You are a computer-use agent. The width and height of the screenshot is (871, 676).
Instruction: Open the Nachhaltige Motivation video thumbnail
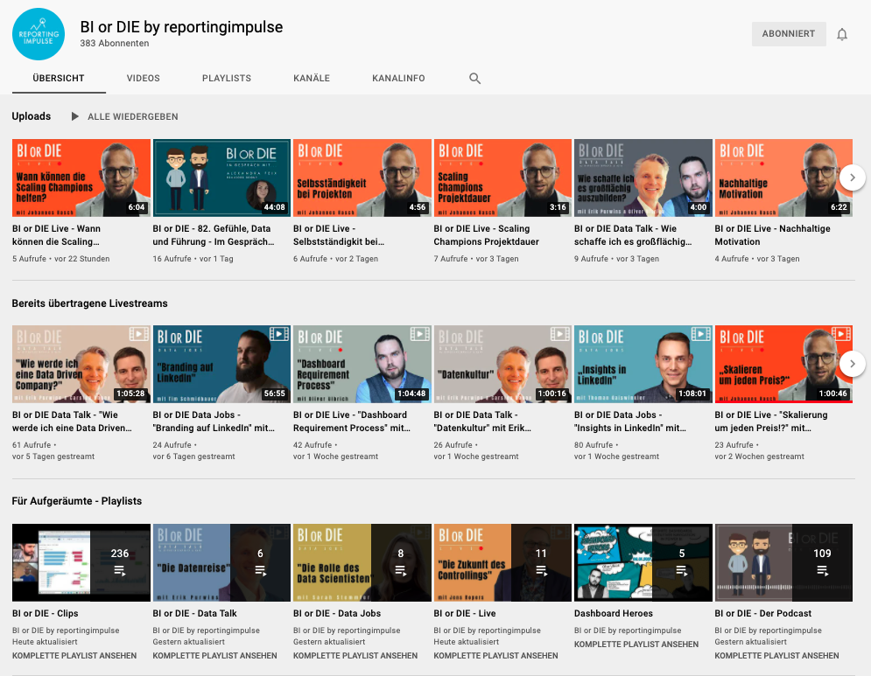pos(783,178)
